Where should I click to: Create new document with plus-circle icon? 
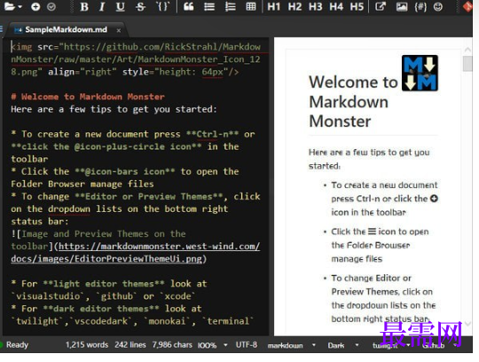(35, 7)
